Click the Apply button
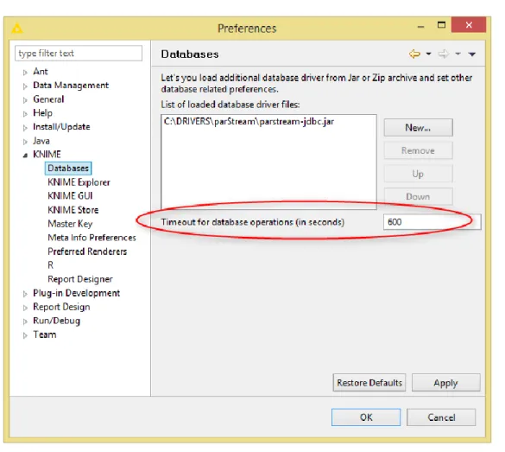This screenshot has height=452, width=505. (x=445, y=383)
